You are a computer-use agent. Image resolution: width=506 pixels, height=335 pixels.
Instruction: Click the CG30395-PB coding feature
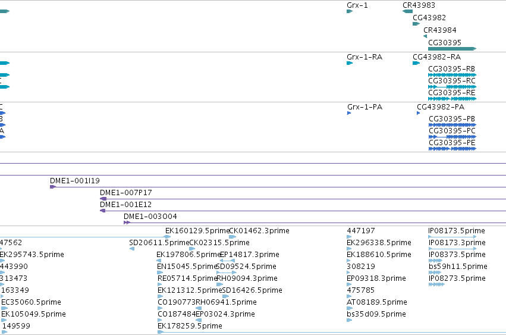[x=452, y=125]
